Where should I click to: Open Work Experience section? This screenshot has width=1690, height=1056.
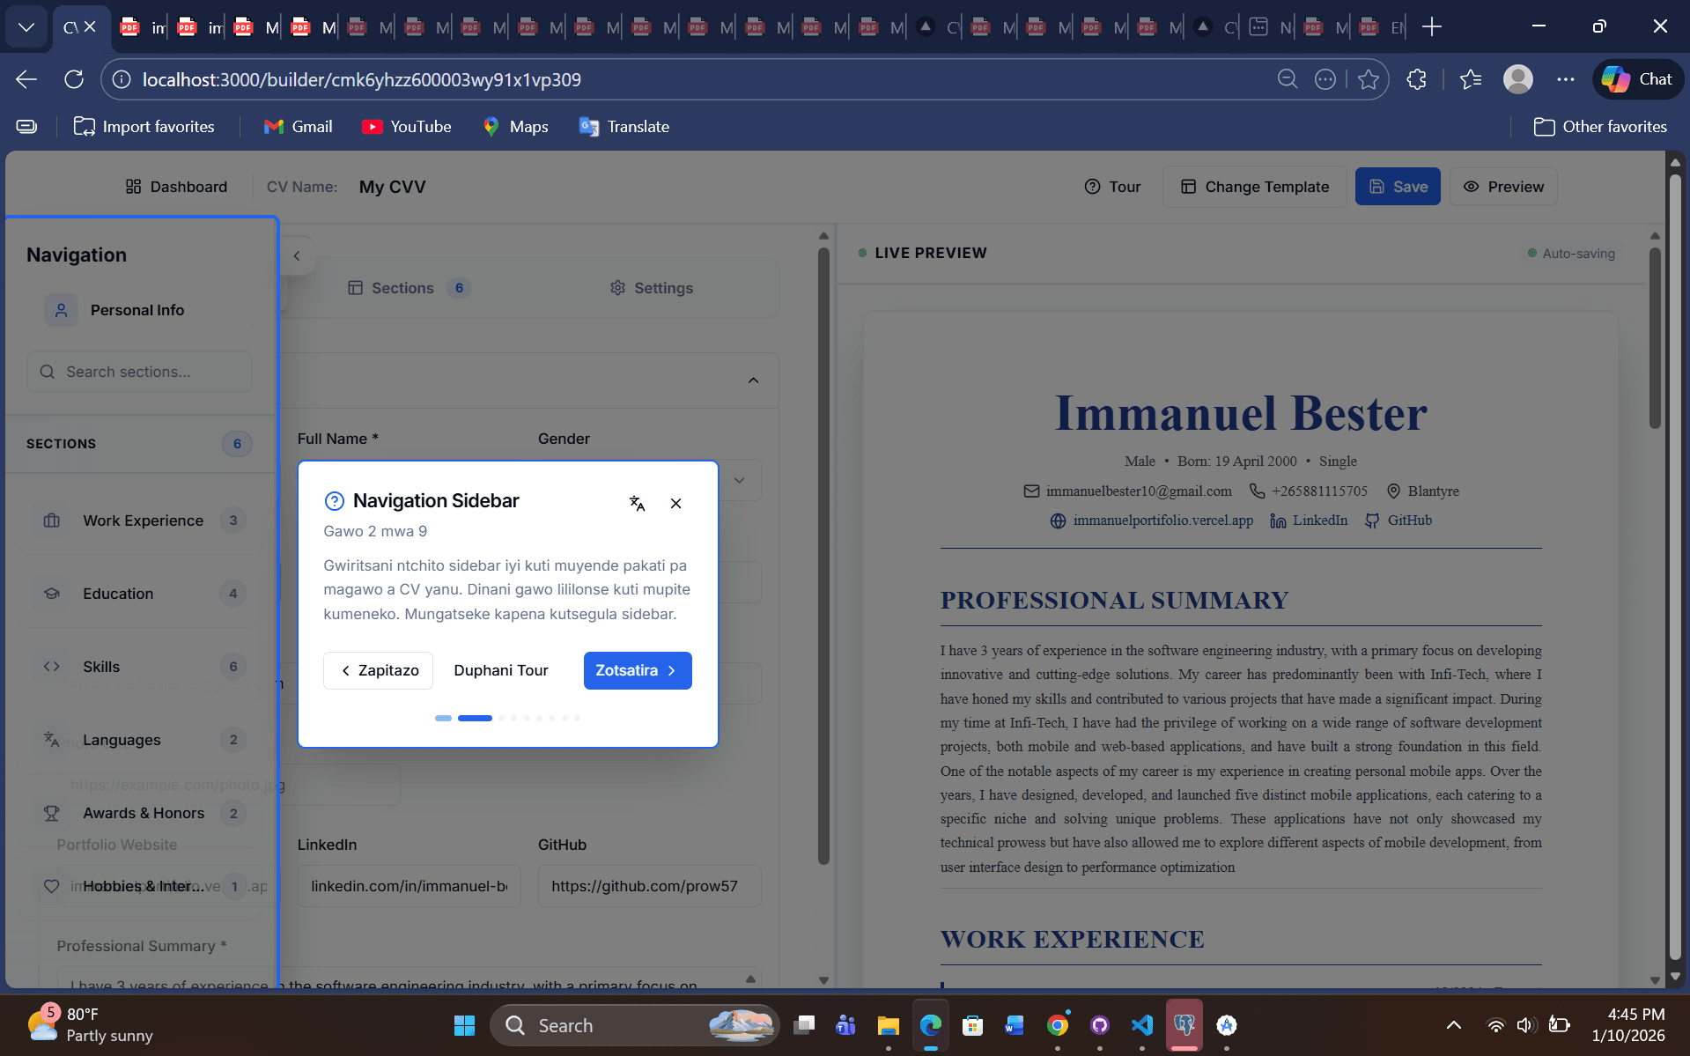pyautogui.click(x=140, y=521)
